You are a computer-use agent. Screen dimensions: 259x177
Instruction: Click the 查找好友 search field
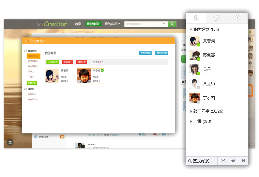point(201,161)
